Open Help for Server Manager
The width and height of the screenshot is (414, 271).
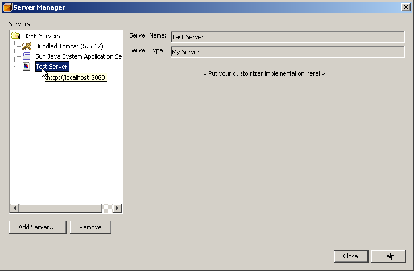pyautogui.click(x=388, y=256)
